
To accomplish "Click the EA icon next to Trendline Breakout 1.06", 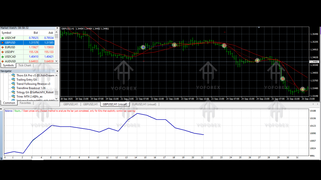I will 13,88.
